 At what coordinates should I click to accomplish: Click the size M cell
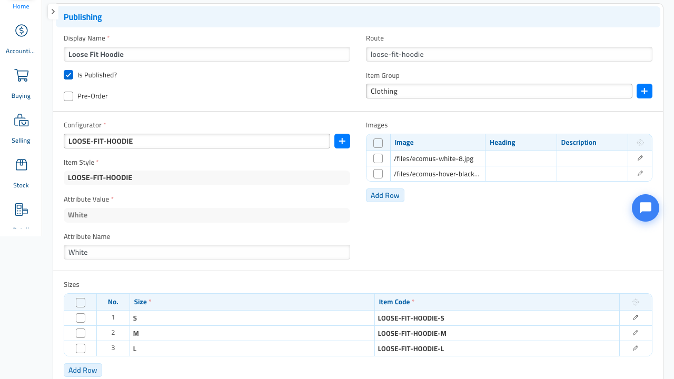[252, 333]
